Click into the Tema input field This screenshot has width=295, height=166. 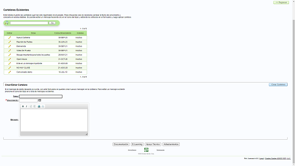(x=41, y=96)
